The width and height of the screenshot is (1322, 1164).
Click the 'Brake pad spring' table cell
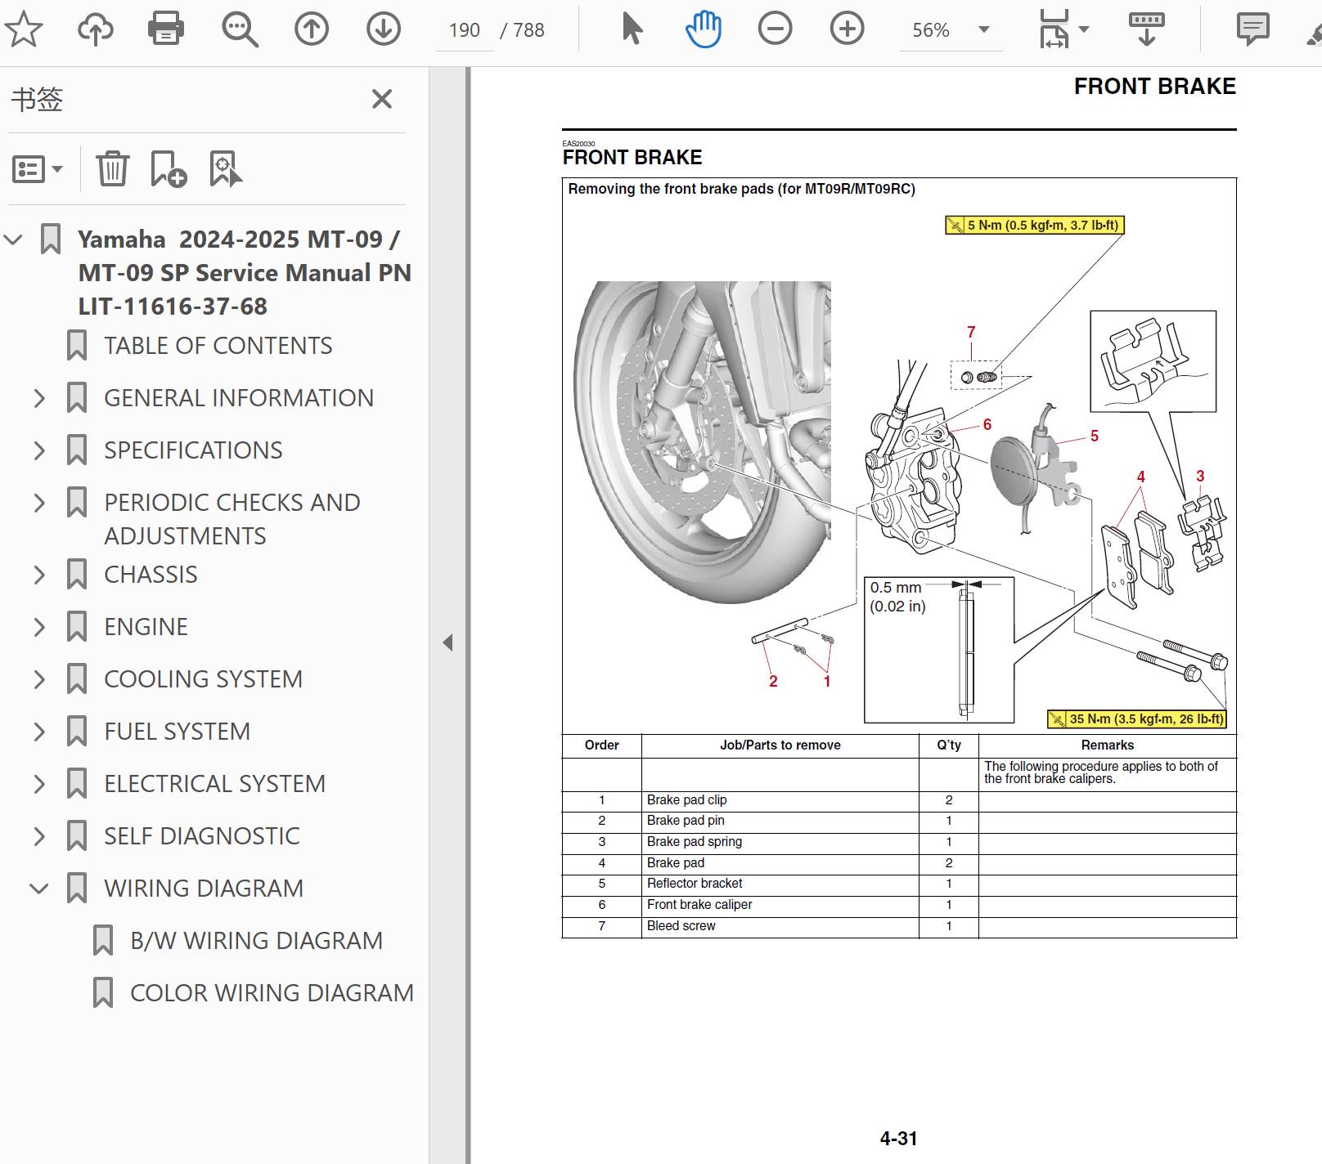coord(780,842)
